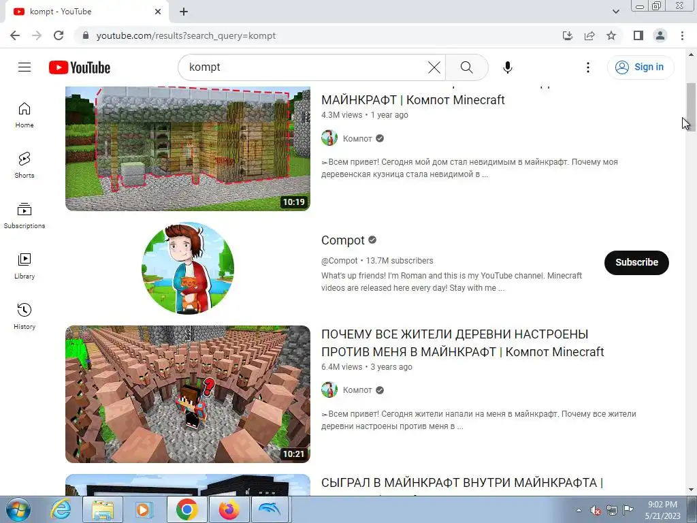The height and width of the screenshot is (523, 697).
Task: Toggle the Chrome side panel
Action: pyautogui.click(x=638, y=35)
